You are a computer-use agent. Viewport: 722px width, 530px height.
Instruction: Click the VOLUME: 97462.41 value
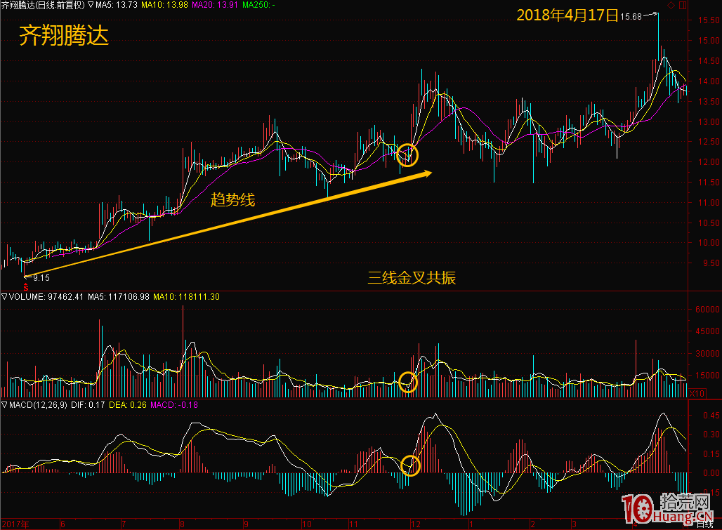[46, 297]
